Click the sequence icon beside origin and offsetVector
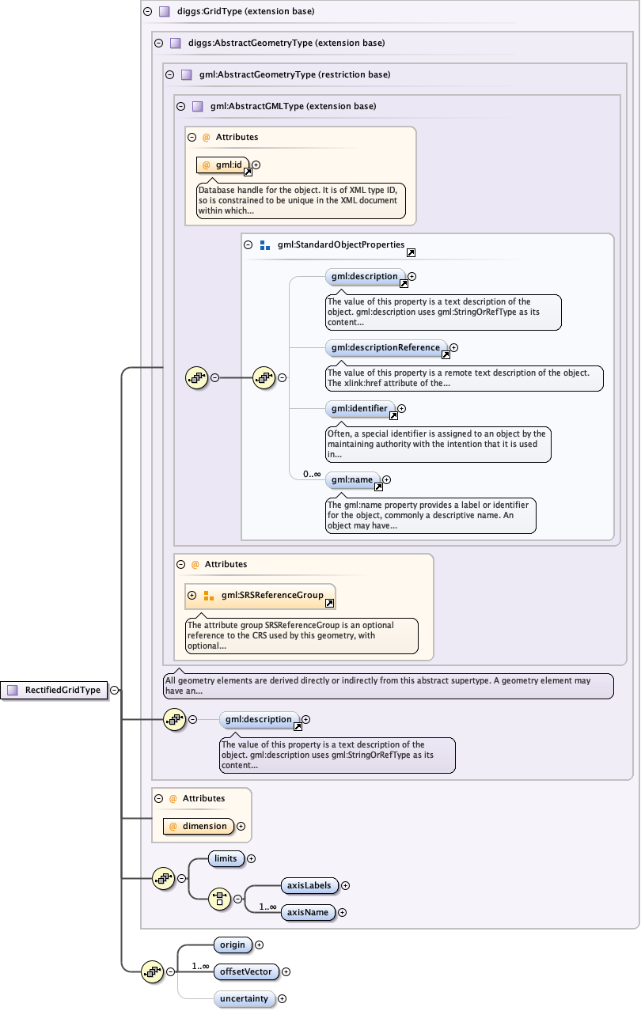 [152, 971]
